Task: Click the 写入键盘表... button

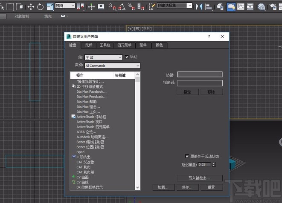Action: [x=200, y=178]
